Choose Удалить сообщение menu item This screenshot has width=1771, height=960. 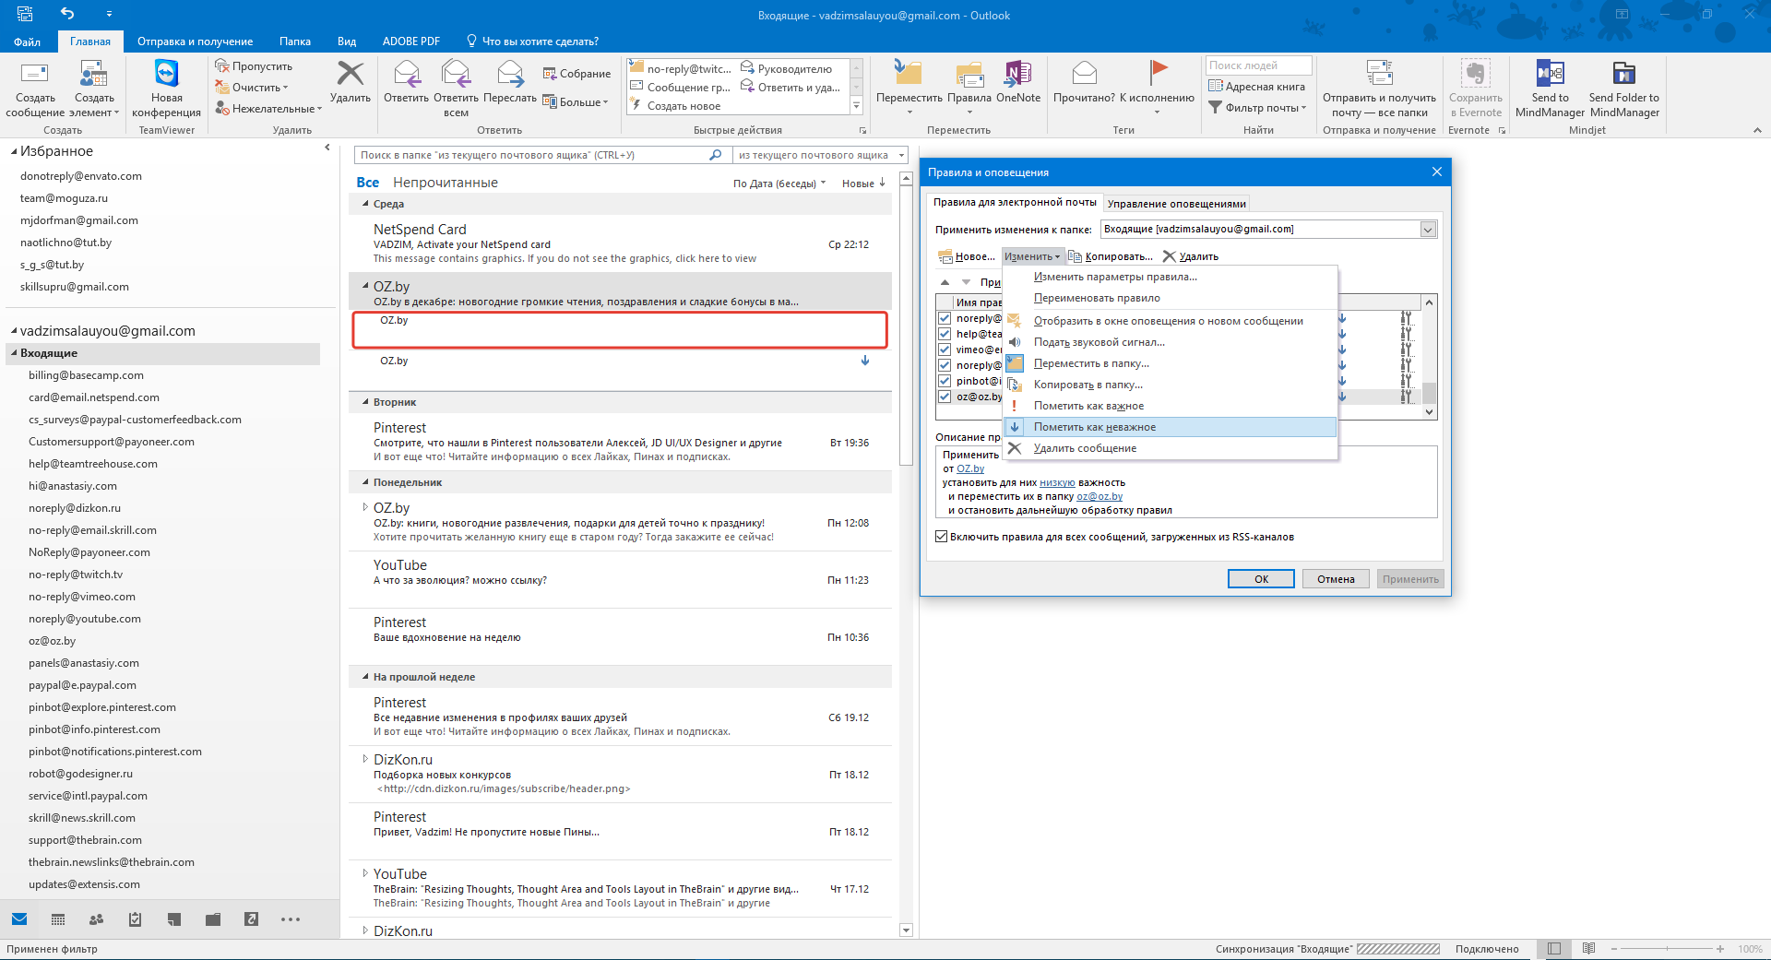pos(1170,448)
